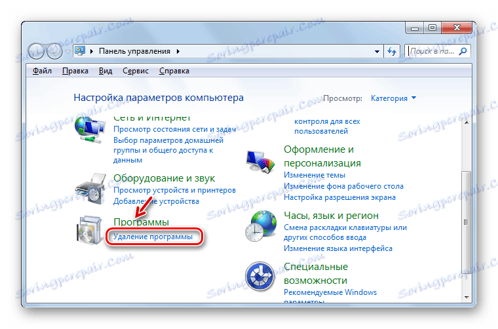Click Просмотр устройств и принтеров link
This screenshot has height=329, width=498.
tap(175, 190)
